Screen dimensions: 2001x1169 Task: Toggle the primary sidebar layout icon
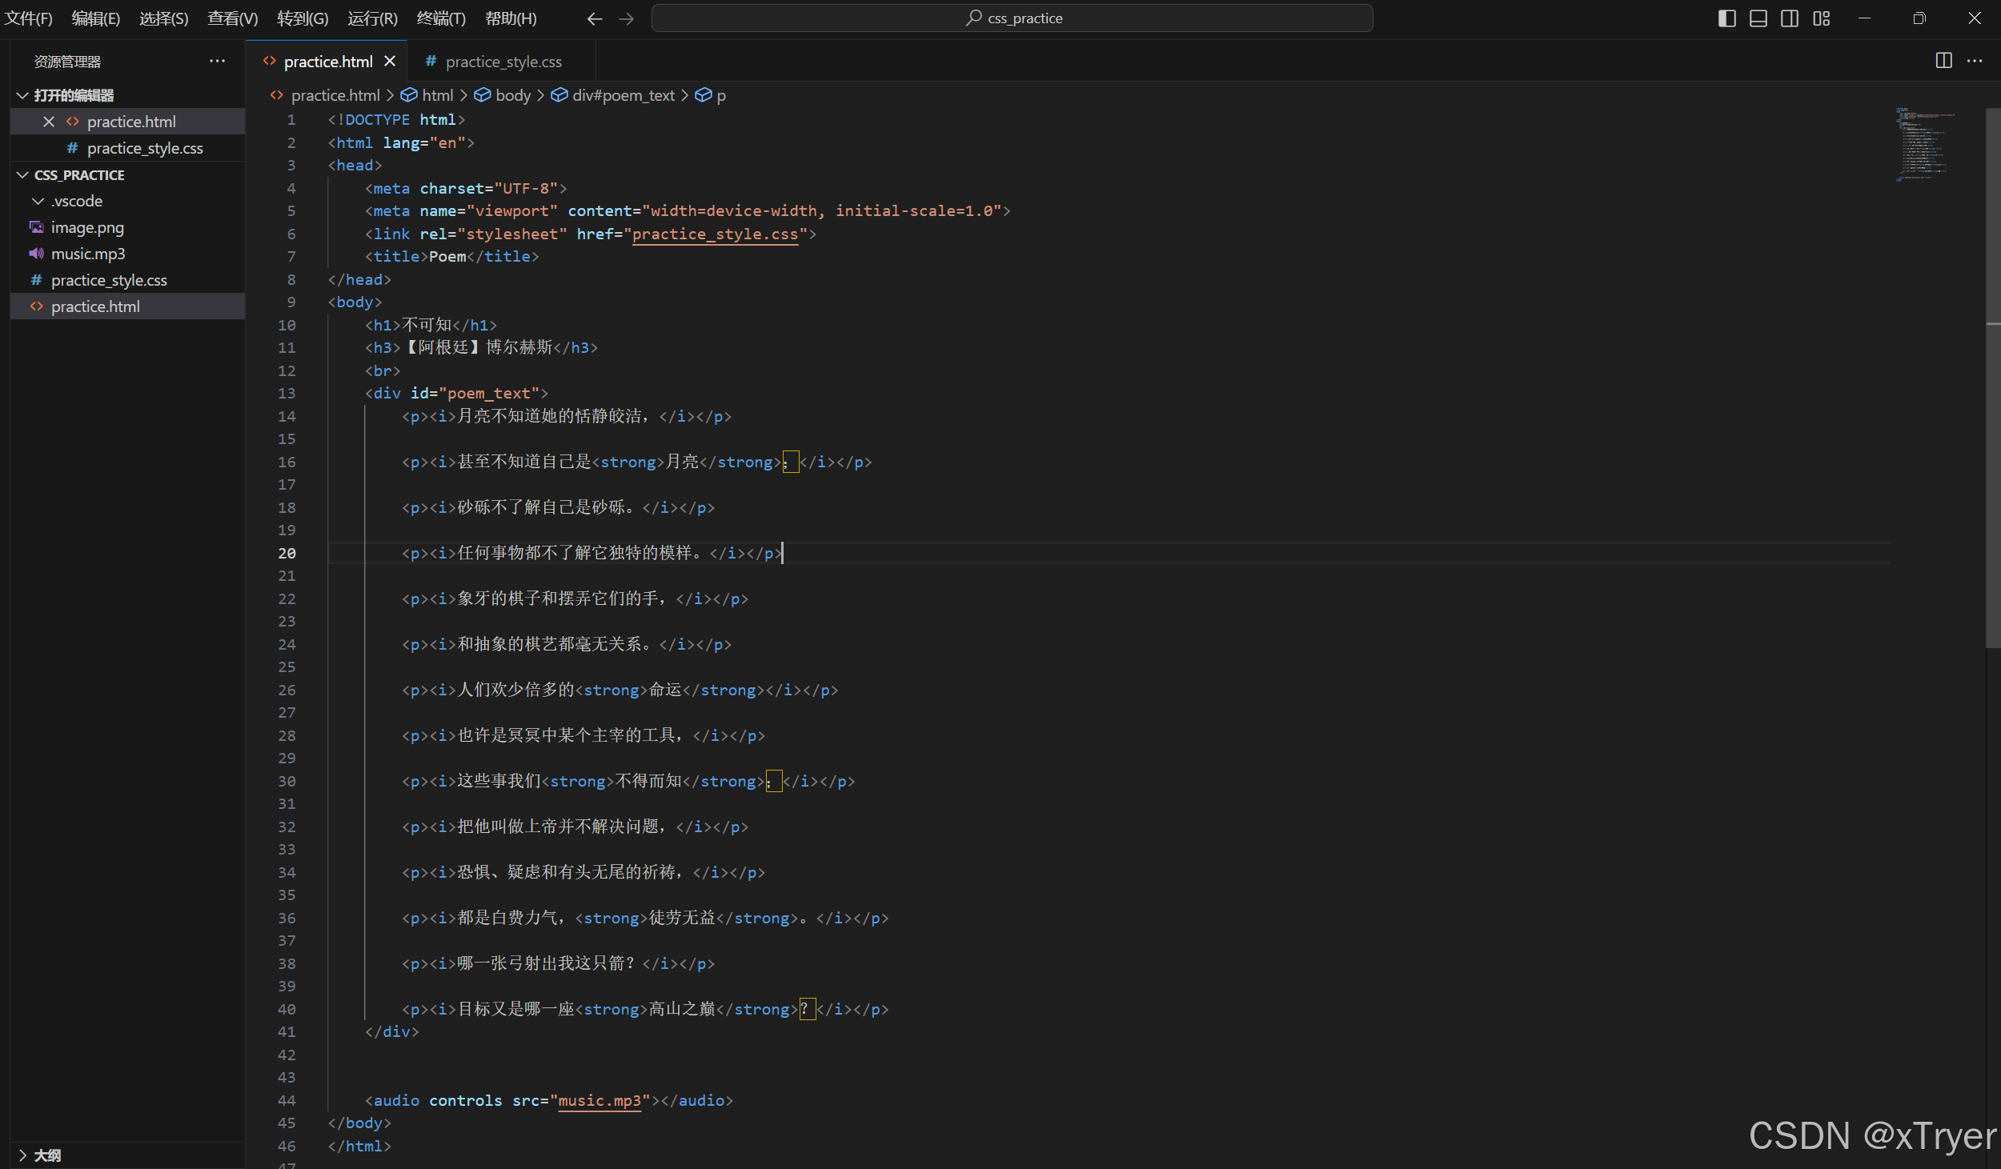(x=1726, y=18)
